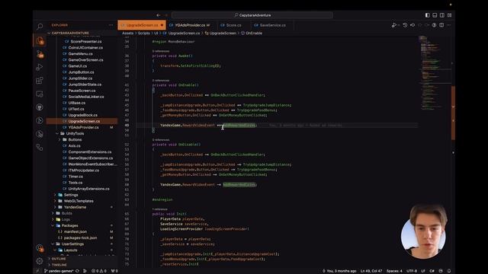Open the editor More Actions ellipsis
488x274 pixels.
pos(449,25)
